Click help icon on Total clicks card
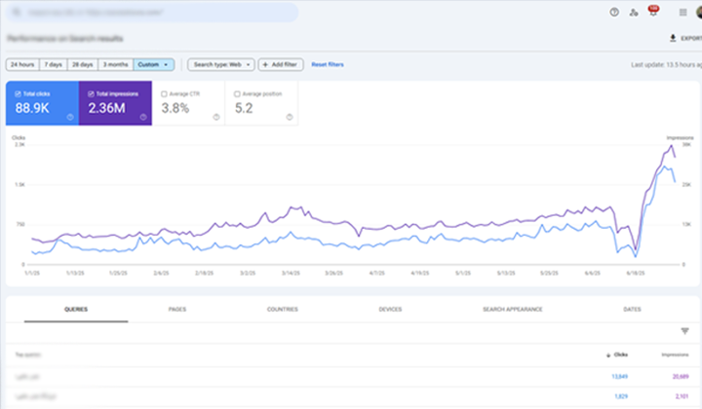Image resolution: width=702 pixels, height=409 pixels. [x=70, y=117]
